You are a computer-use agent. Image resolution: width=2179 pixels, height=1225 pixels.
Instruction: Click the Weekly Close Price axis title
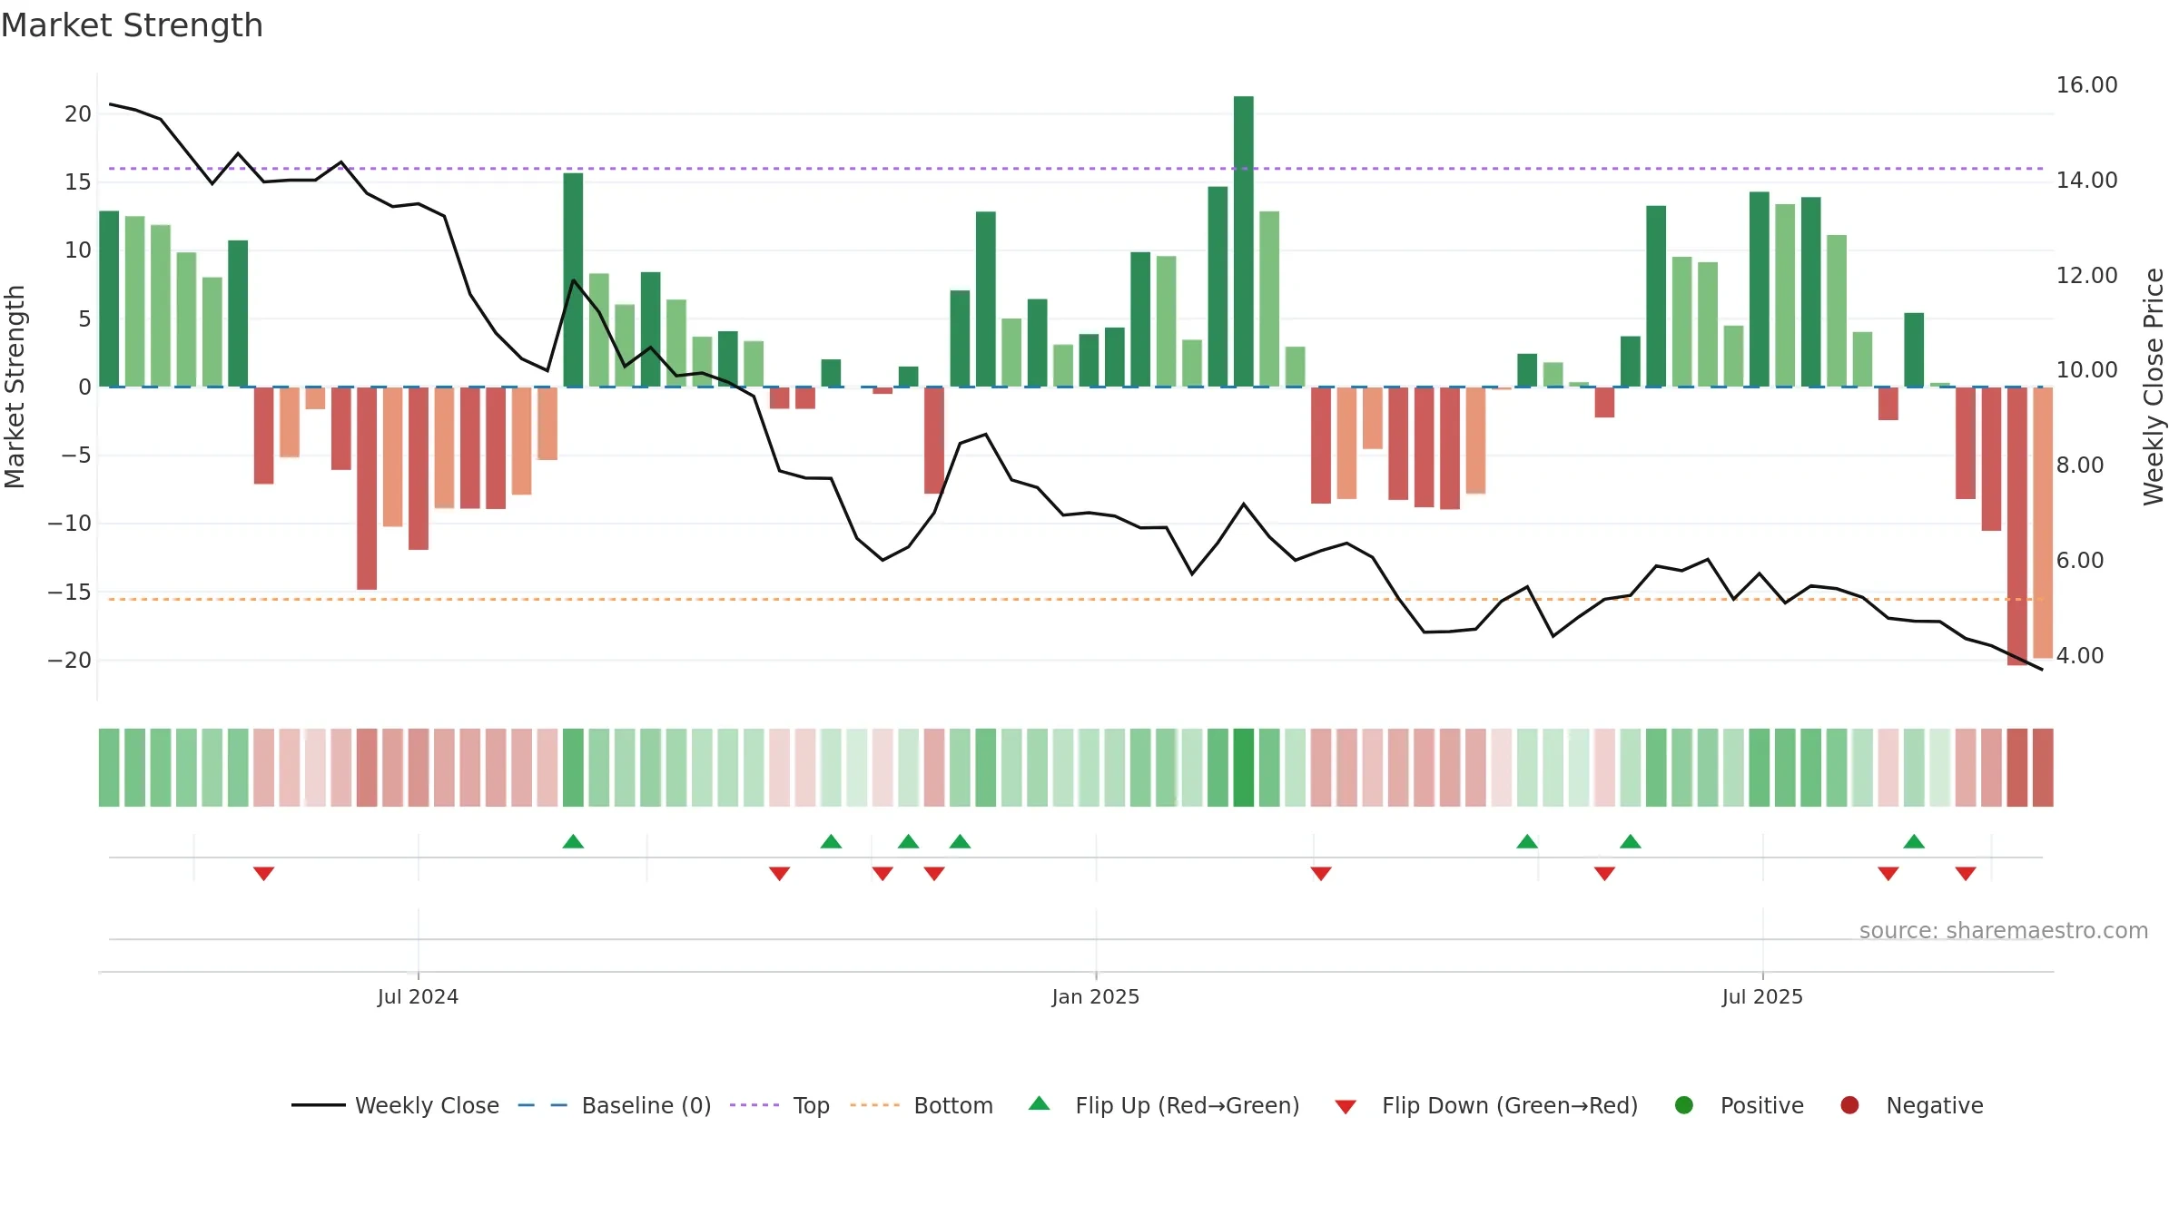2154,387
